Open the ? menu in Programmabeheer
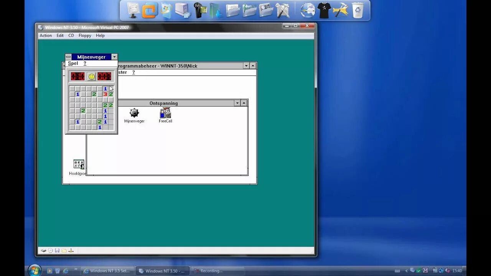 tap(133, 72)
